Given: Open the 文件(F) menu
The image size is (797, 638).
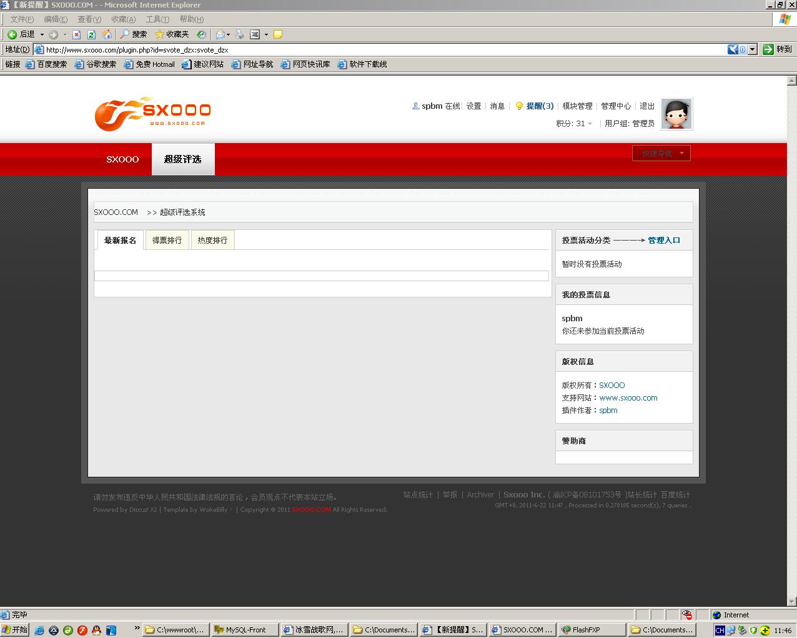Looking at the screenshot, I should 22,19.
